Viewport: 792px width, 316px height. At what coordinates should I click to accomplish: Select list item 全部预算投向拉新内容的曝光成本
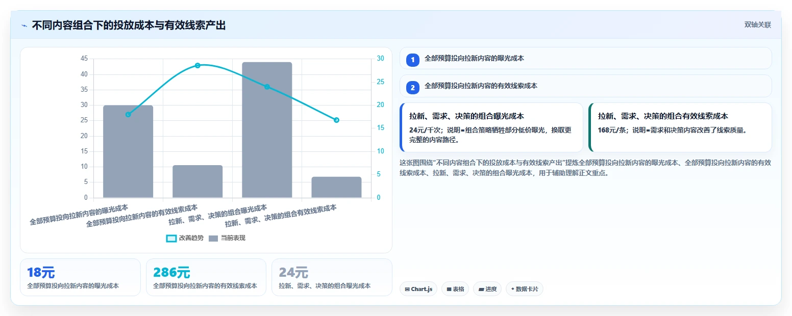click(x=586, y=58)
